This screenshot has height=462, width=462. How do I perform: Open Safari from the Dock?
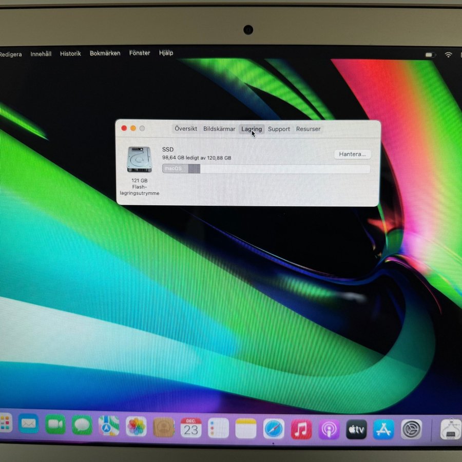274,429
